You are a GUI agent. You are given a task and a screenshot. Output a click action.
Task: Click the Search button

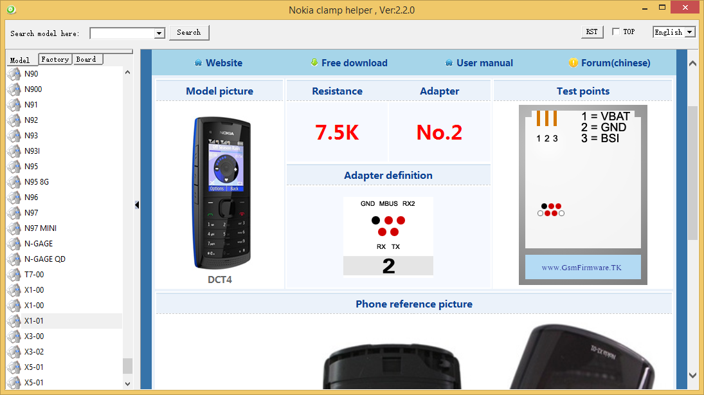pyautogui.click(x=189, y=32)
